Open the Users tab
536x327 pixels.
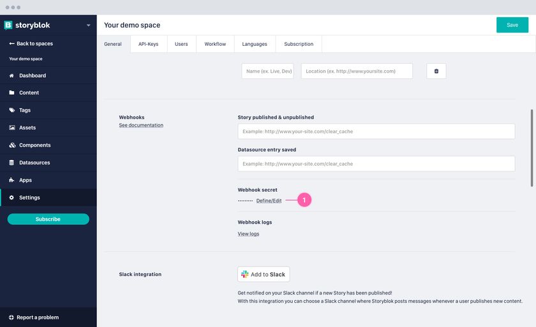tap(181, 44)
